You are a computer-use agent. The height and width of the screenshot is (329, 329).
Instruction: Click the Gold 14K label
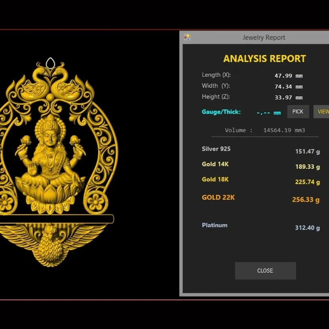click(x=215, y=164)
